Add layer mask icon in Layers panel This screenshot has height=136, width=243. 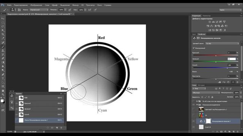(x=221, y=132)
